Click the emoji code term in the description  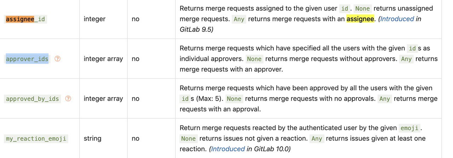click(410, 128)
